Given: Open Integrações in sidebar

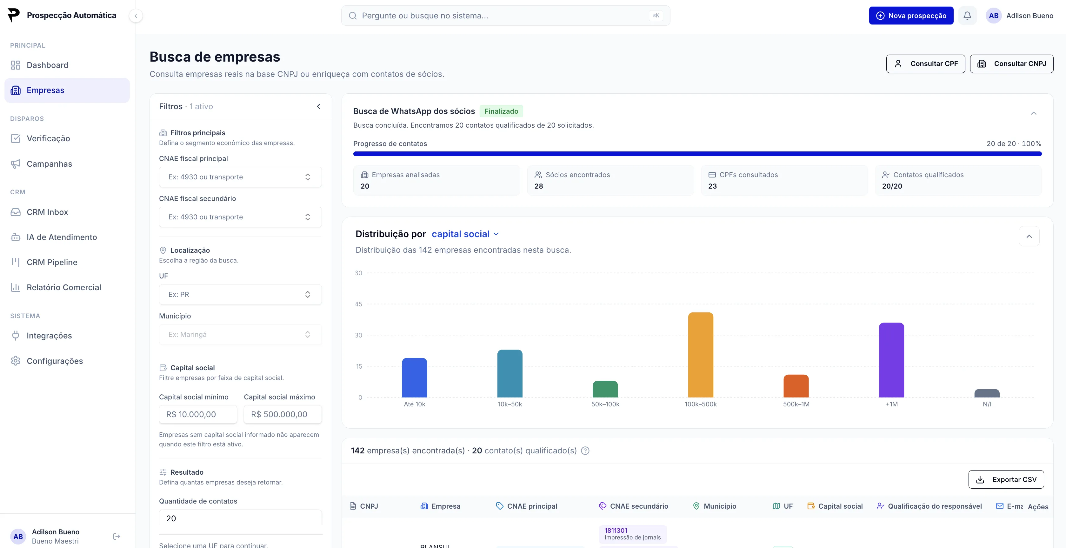Looking at the screenshot, I should click(x=67, y=335).
